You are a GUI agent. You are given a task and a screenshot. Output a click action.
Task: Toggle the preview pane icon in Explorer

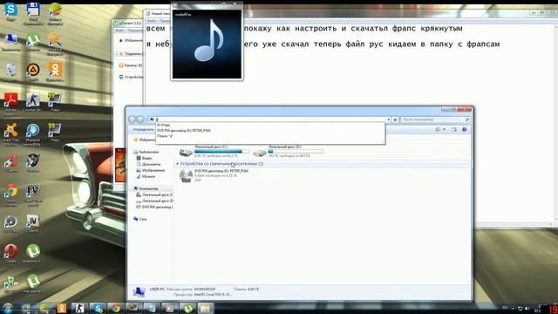(453, 130)
